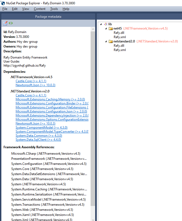Select the net45 folder label

(117, 28)
